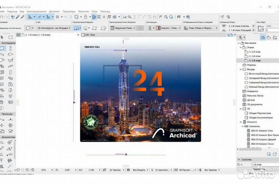The height and width of the screenshot is (184, 279).
Task: Select ИЭ-03 Каталог Дверей in navigator
Action: [263, 139]
